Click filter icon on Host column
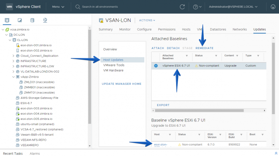Image resolution: width=279 pixels, height=156 pixels. (x=170, y=135)
